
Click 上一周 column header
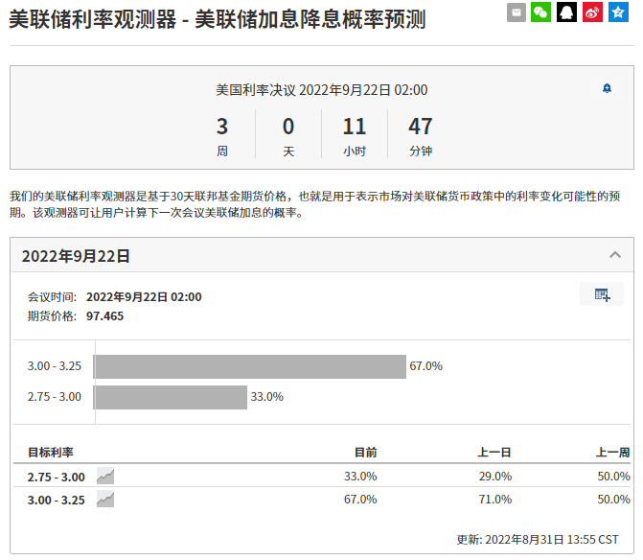click(613, 453)
